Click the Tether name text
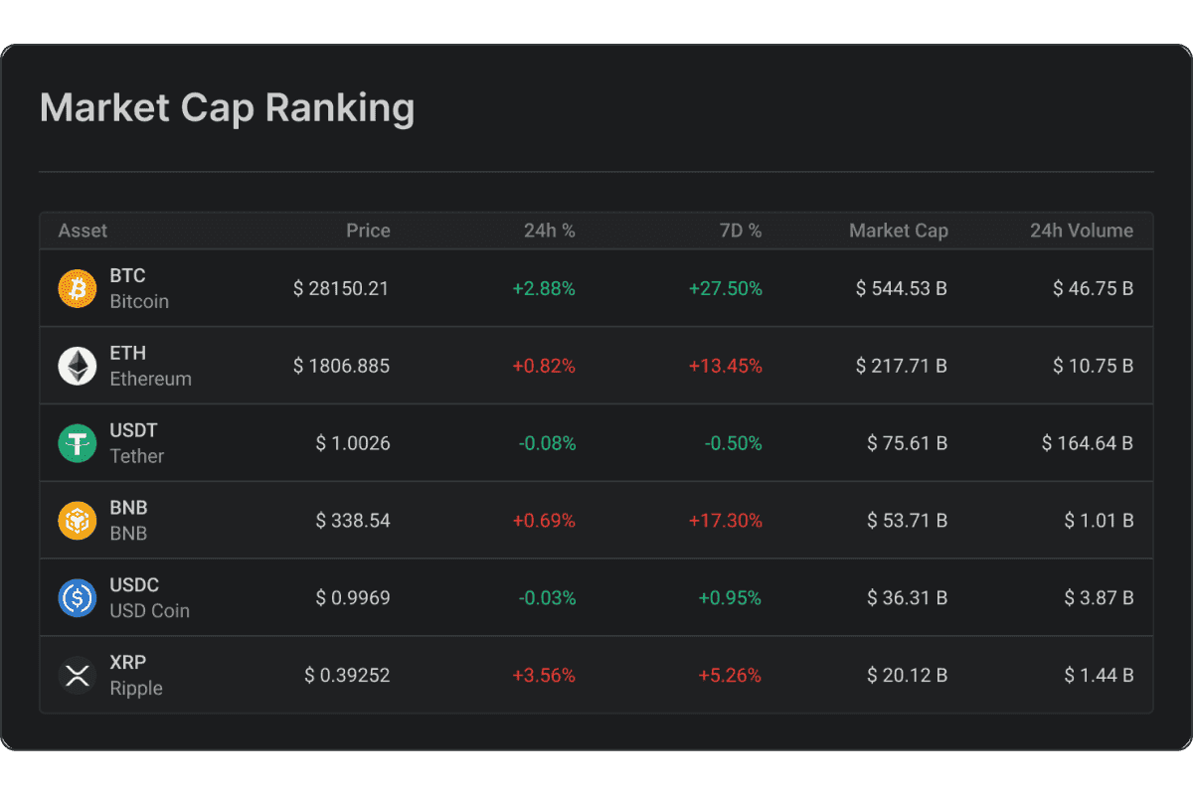 pos(137,456)
